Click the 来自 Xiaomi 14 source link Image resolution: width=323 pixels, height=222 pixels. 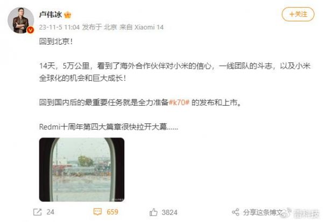(142, 27)
